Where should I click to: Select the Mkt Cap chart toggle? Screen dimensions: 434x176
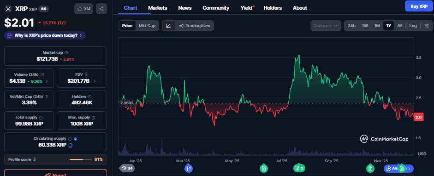point(147,26)
